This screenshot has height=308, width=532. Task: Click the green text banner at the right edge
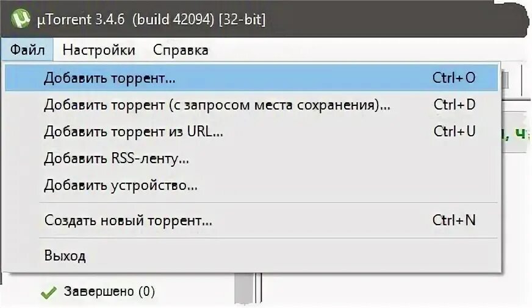[x=516, y=134]
